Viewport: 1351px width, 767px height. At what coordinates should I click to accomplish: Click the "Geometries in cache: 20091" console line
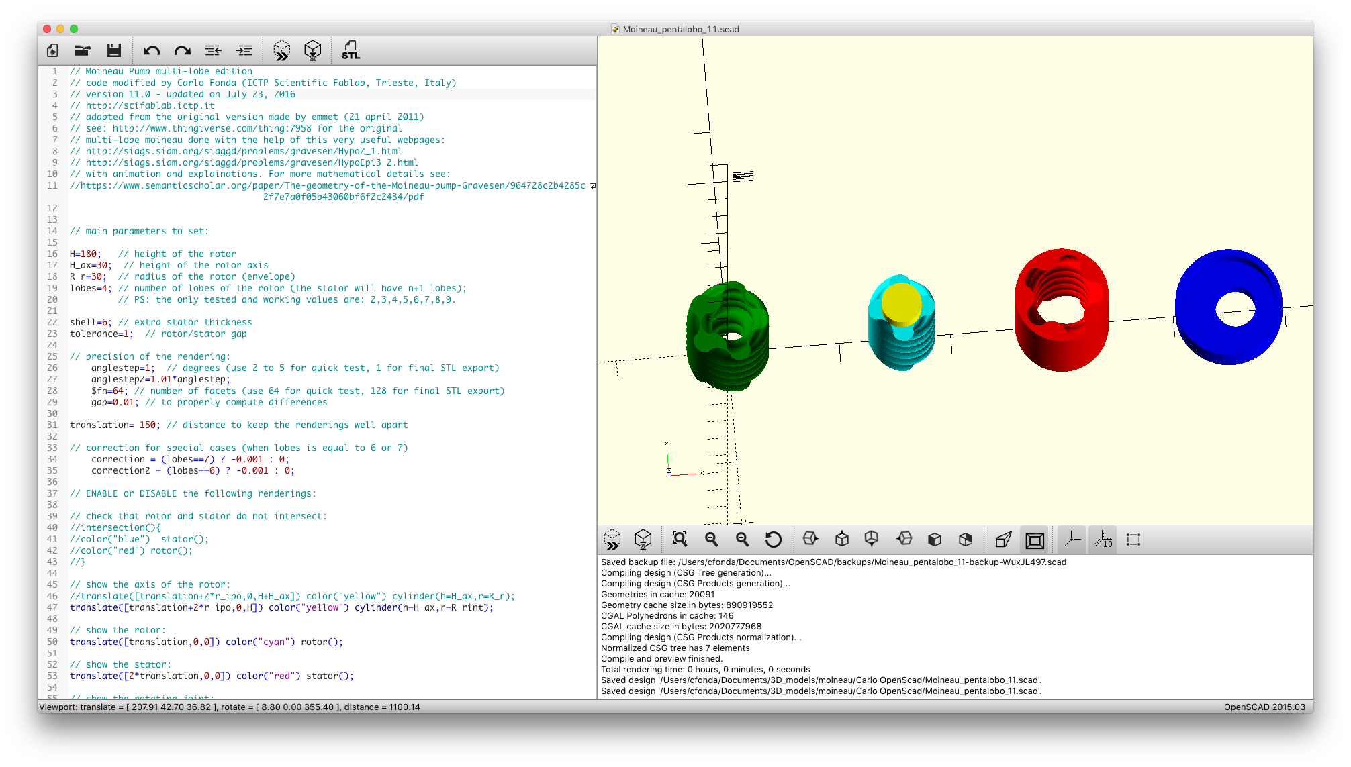click(657, 594)
